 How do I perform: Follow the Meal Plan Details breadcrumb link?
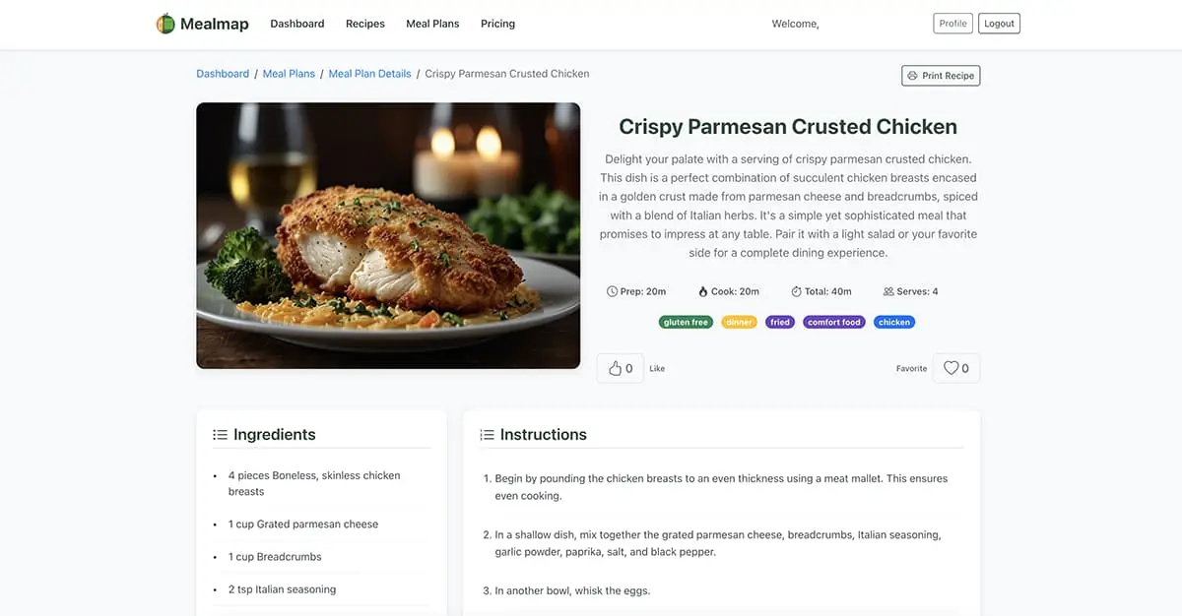[369, 73]
